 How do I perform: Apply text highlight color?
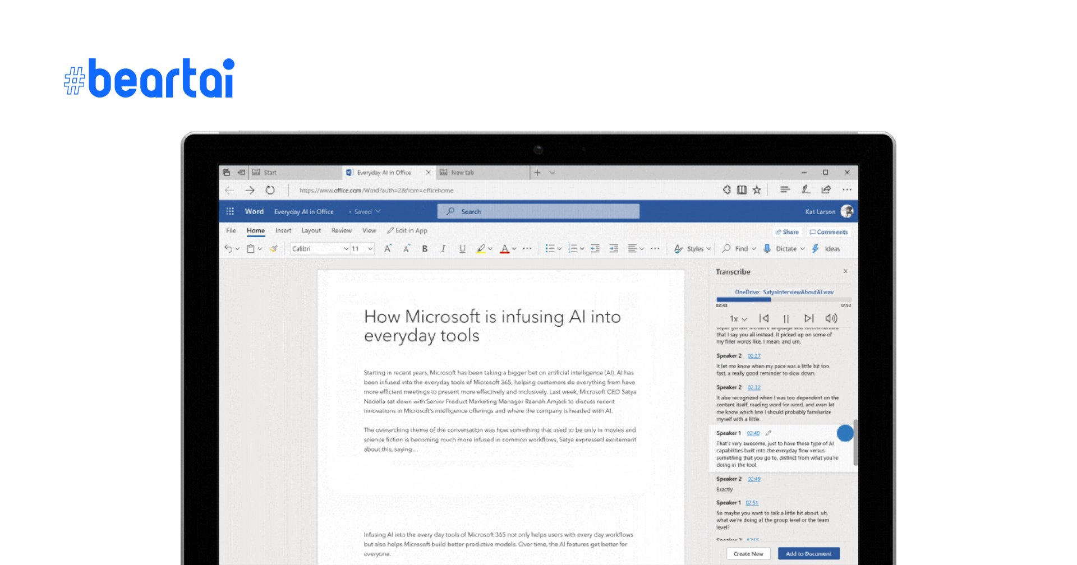[x=481, y=249]
